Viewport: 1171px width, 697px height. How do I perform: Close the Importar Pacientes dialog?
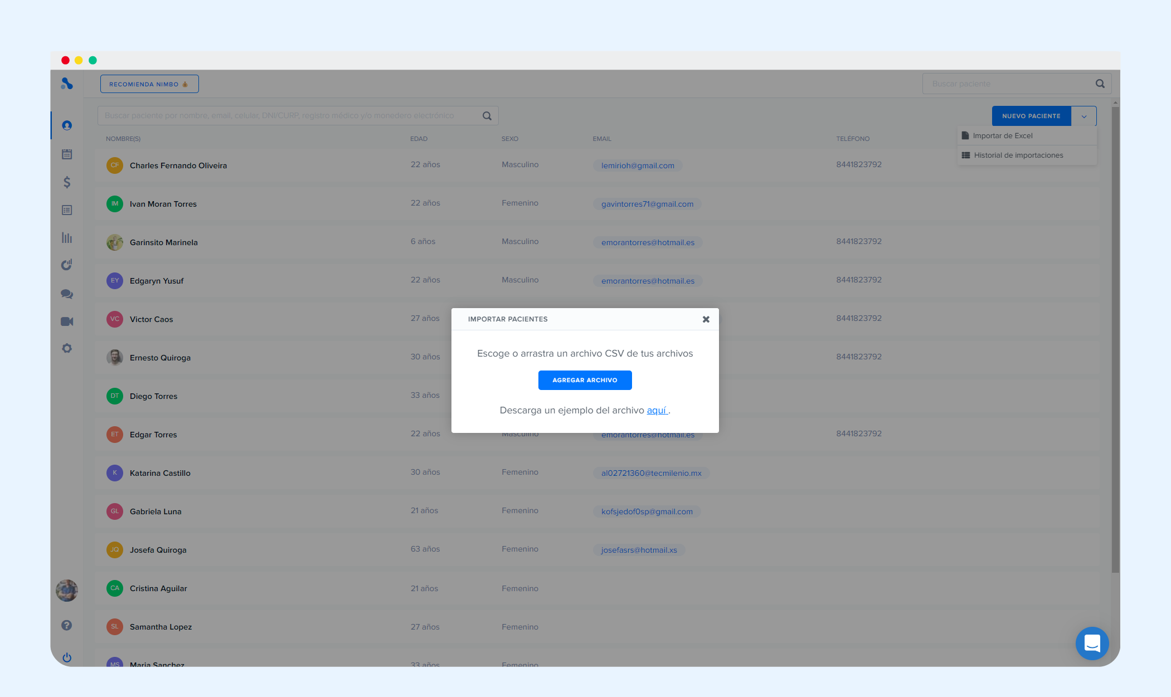coord(706,319)
